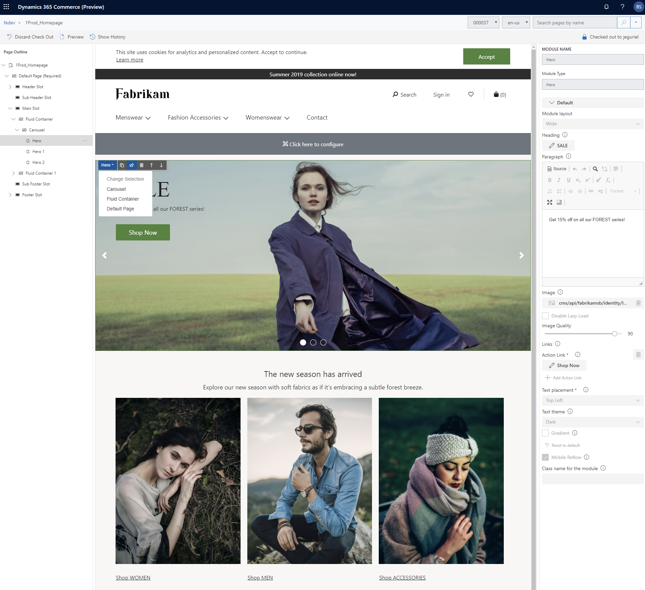Open the 000037 channel dropdown
Viewport: 645px width, 590px height.
click(483, 23)
